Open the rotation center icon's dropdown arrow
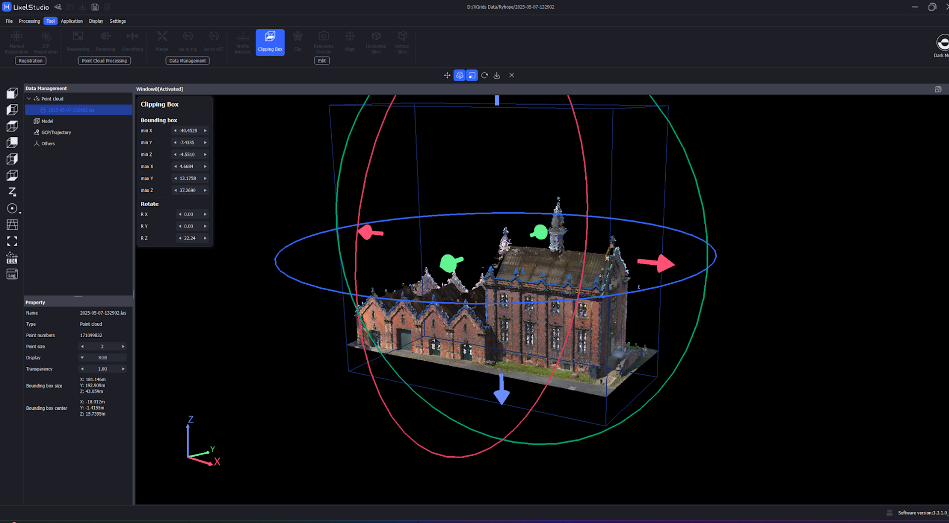Screen dimensions: 949x523 (20, 213)
